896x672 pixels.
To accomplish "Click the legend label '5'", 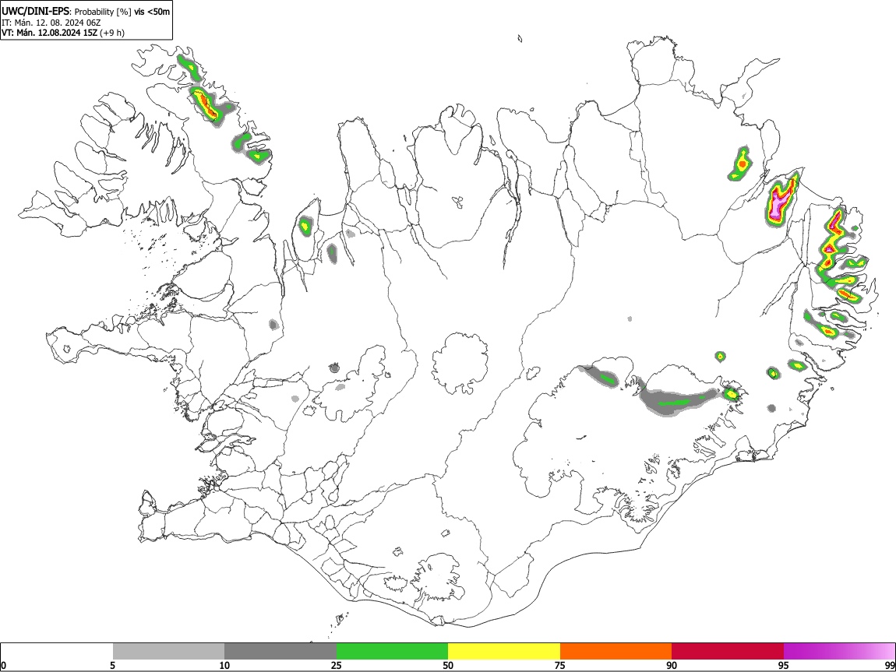I will coord(113,665).
